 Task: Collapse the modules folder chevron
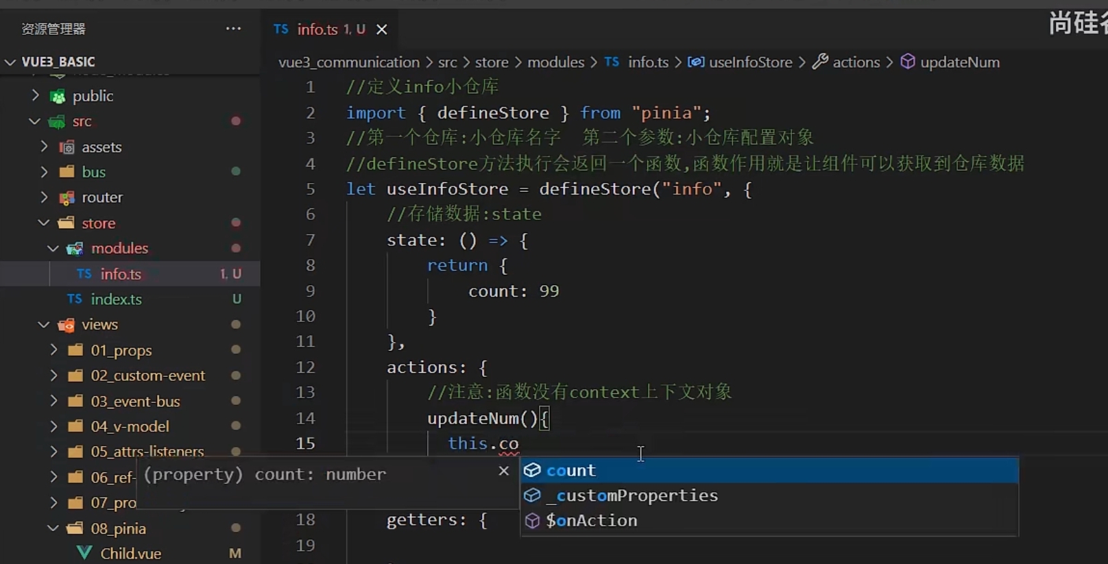coord(53,248)
